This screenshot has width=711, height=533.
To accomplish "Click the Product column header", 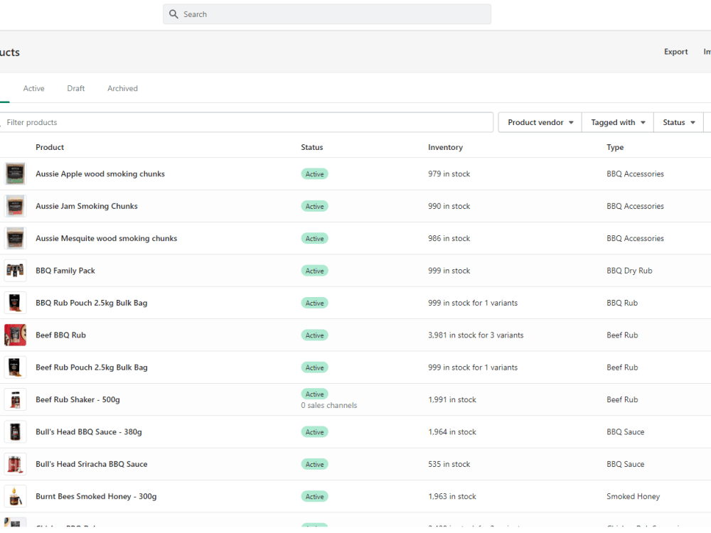I will pos(50,147).
